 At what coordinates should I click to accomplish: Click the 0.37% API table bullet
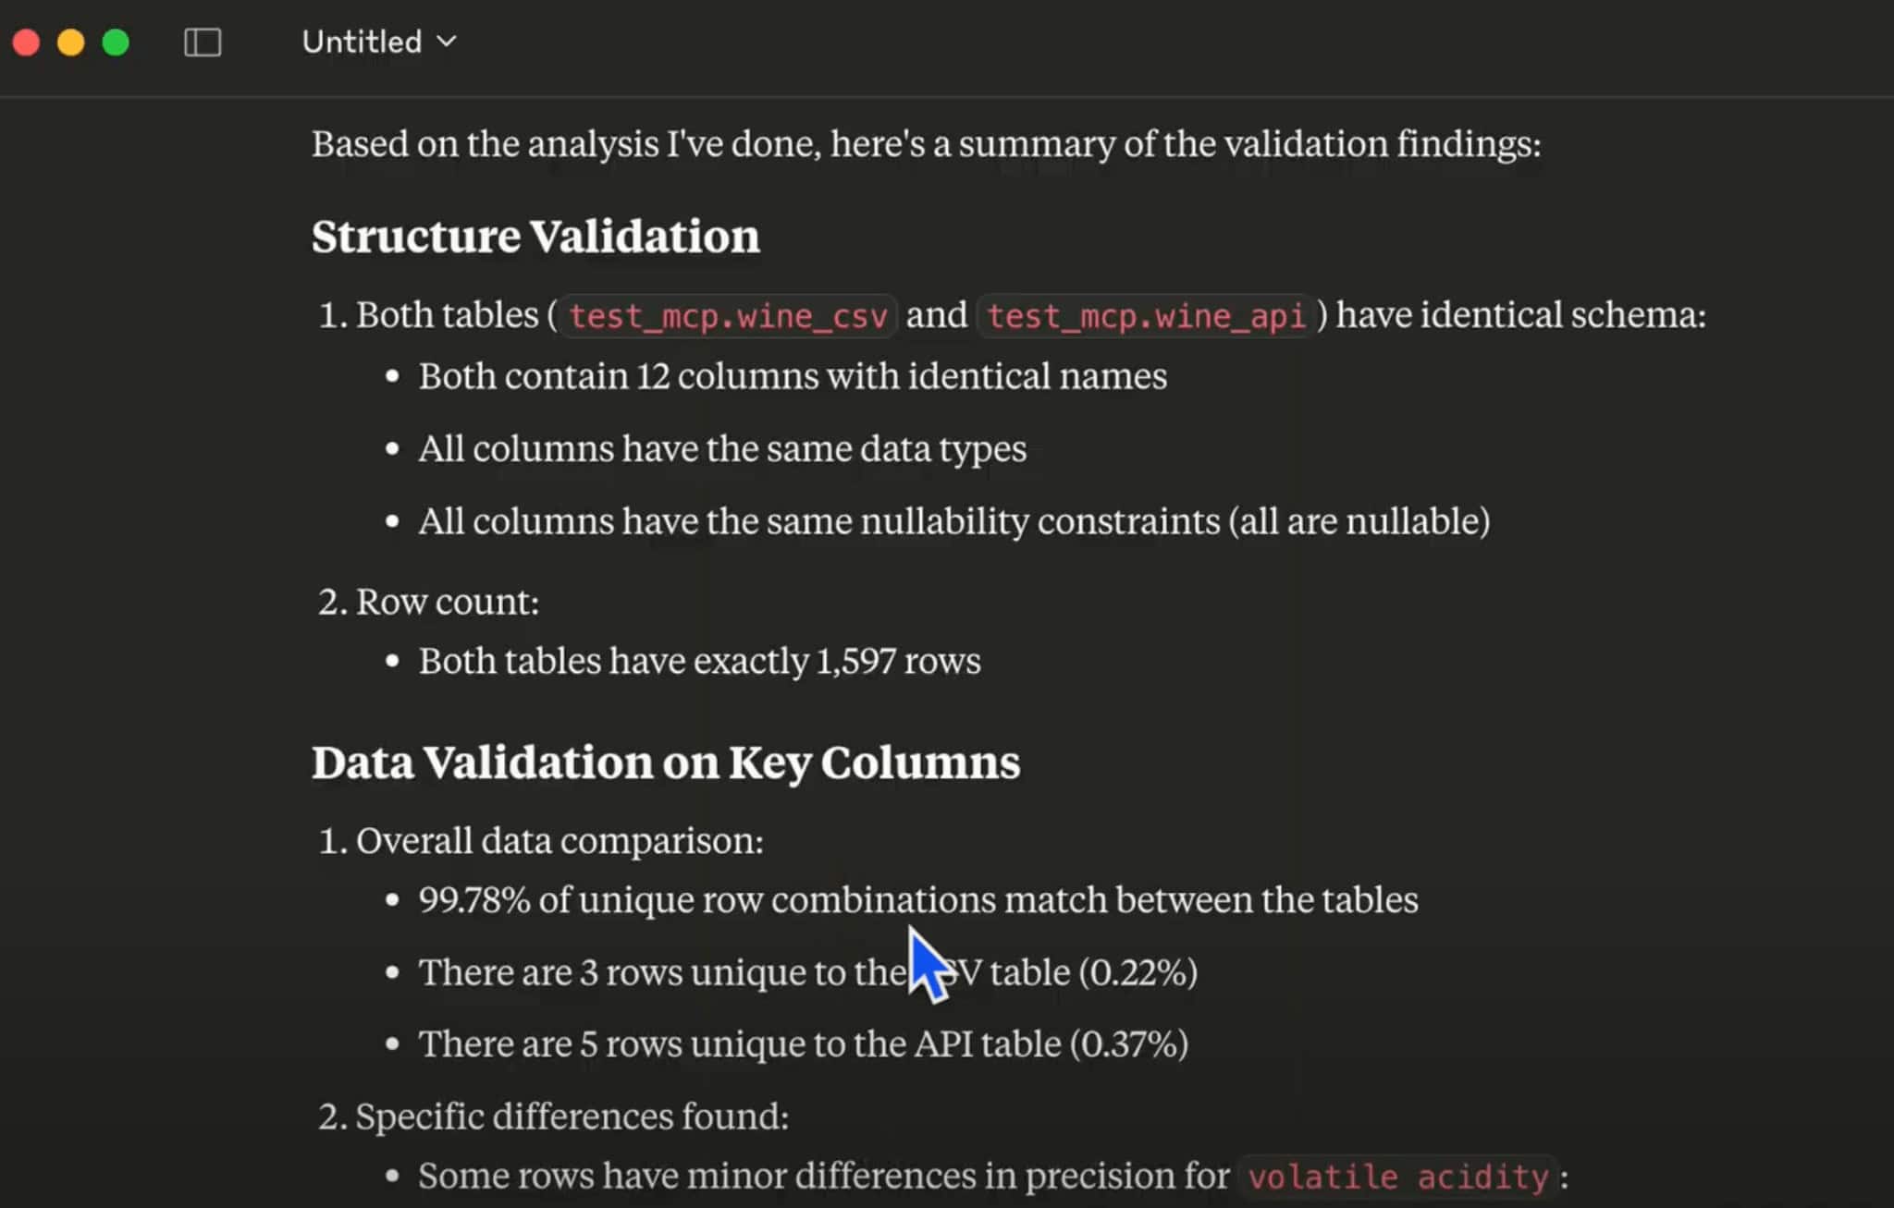tap(805, 1044)
